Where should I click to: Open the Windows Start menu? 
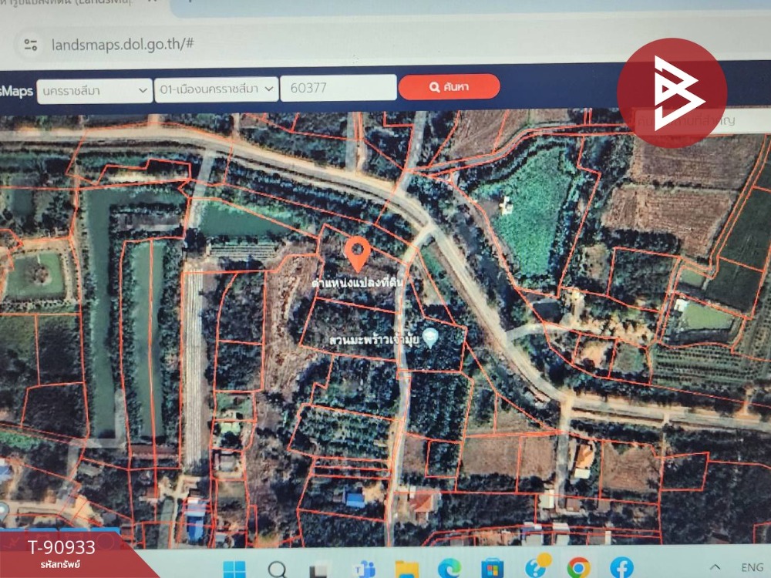point(234,570)
